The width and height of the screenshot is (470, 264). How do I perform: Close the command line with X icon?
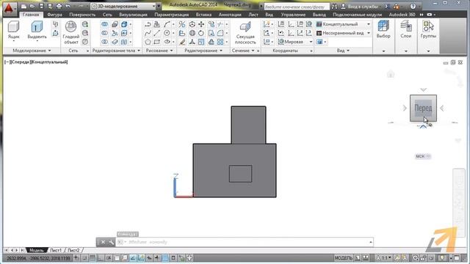point(103,242)
